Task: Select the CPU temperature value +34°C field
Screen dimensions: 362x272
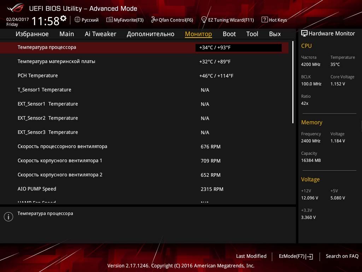Action: point(239,48)
